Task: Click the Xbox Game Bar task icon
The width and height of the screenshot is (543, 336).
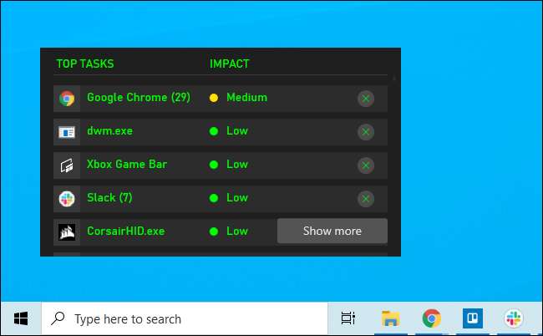Action: coord(67,165)
